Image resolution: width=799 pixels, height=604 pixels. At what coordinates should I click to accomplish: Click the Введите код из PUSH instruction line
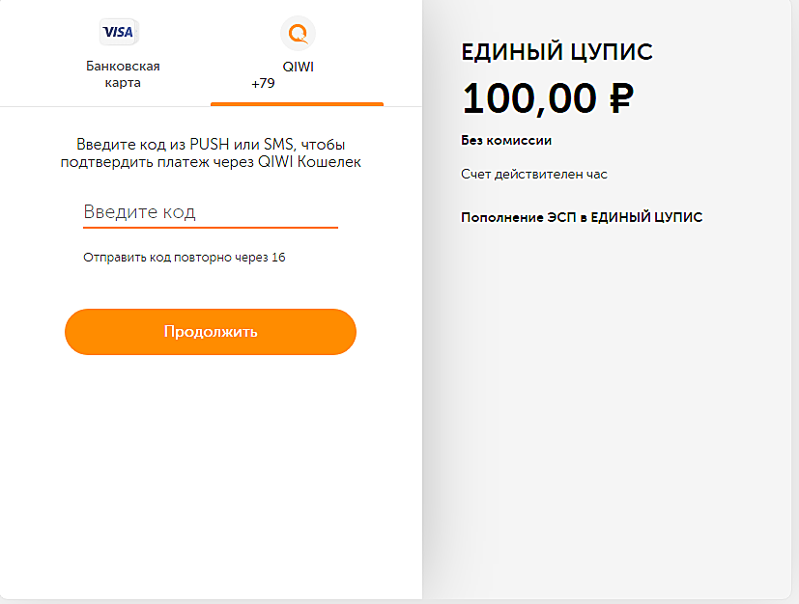tap(211, 145)
